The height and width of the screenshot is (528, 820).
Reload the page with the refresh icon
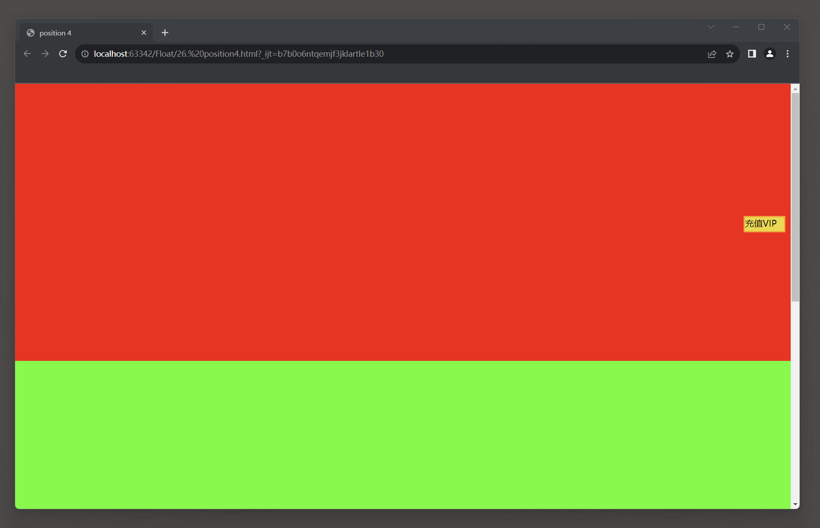(63, 54)
